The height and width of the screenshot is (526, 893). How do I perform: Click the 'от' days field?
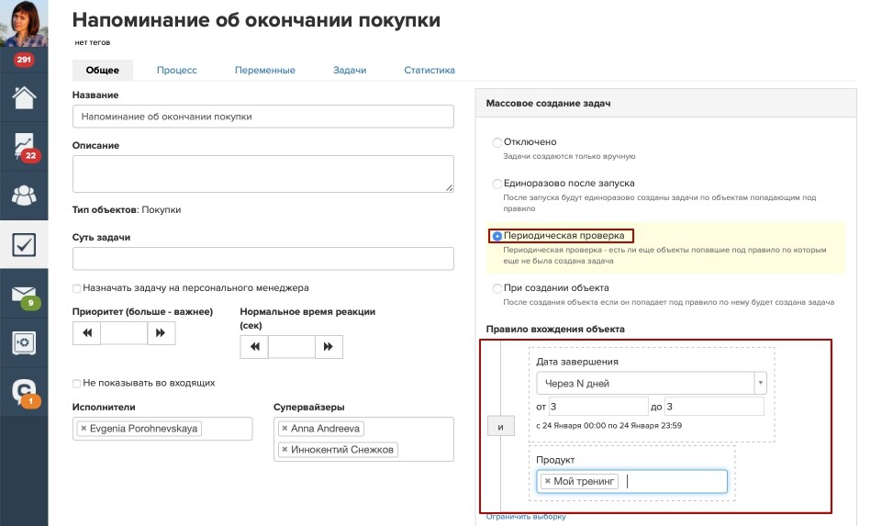coord(598,407)
